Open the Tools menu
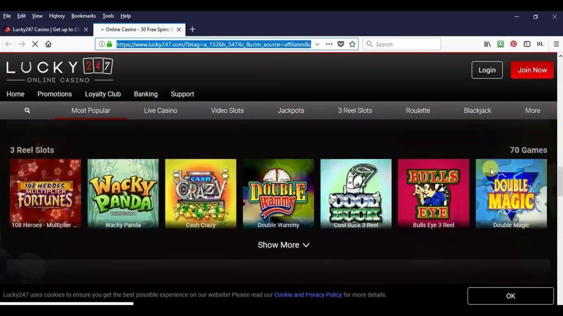 108,16
